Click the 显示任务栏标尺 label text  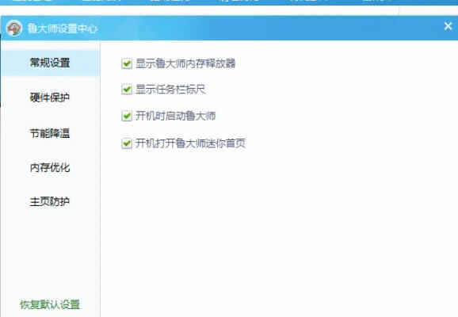[x=170, y=90]
